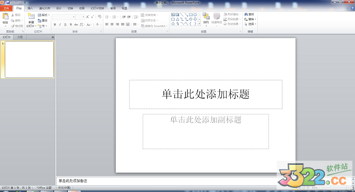Image resolution: width=355 pixels, height=192 pixels.
Task: Toggle Underline formatting
Action: [x=65, y=25]
